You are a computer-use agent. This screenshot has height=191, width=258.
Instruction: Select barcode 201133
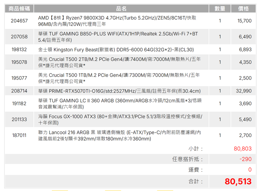(19, 119)
